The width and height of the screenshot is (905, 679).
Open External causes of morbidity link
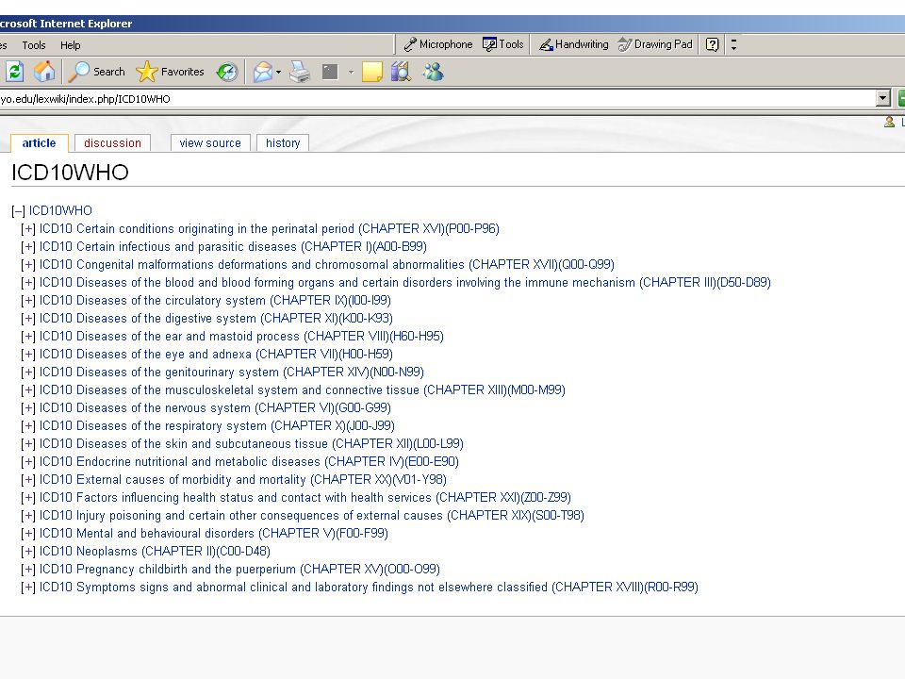(x=243, y=480)
